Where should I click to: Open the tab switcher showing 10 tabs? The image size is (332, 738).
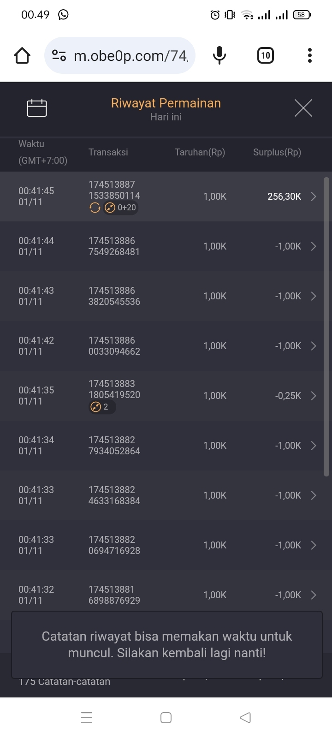pyautogui.click(x=265, y=56)
